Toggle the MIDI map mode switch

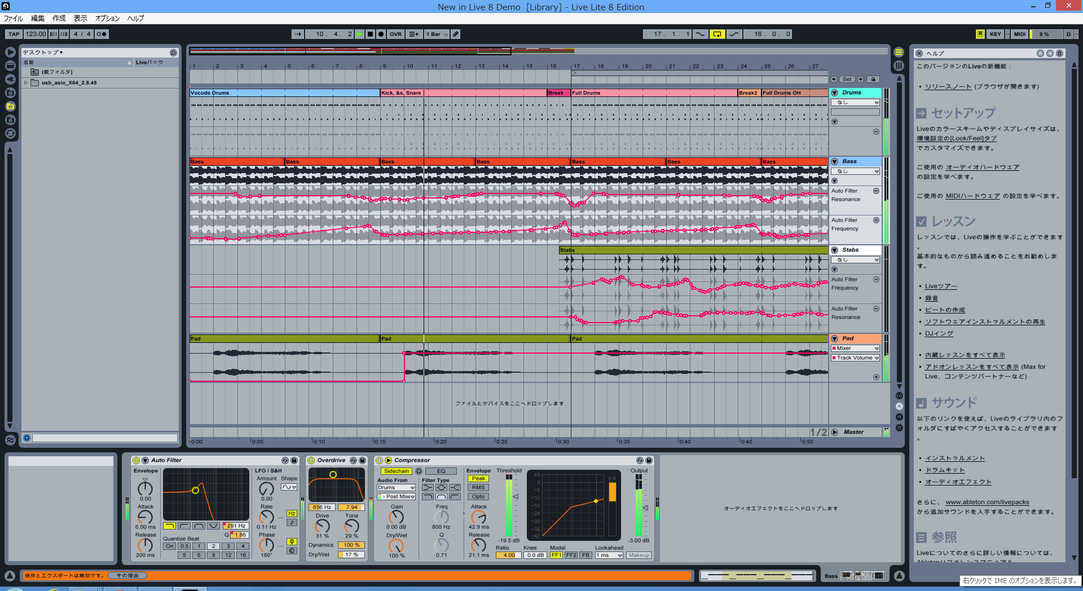click(1020, 34)
